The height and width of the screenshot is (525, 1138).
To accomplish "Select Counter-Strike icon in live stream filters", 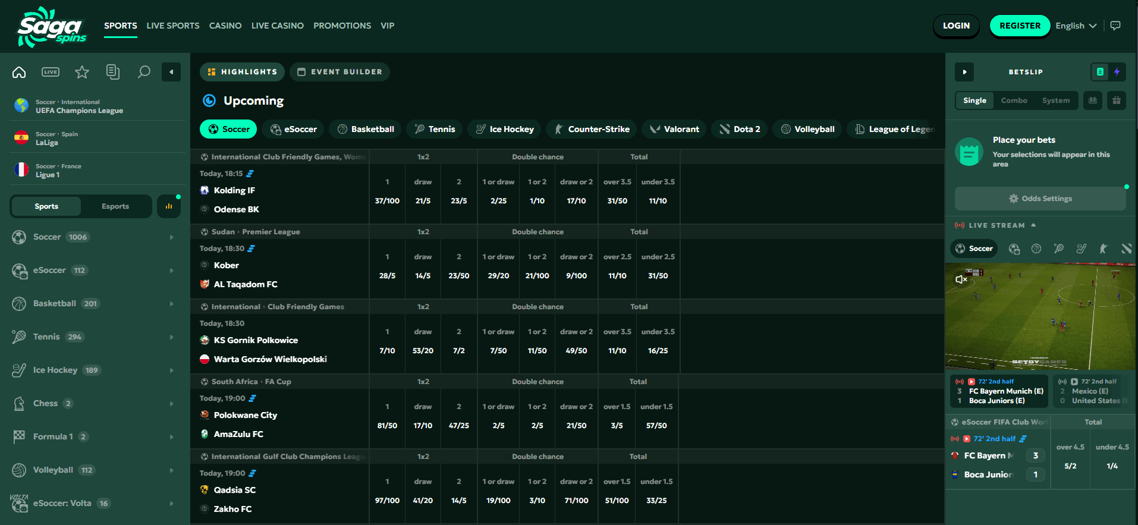I will (x=1104, y=249).
